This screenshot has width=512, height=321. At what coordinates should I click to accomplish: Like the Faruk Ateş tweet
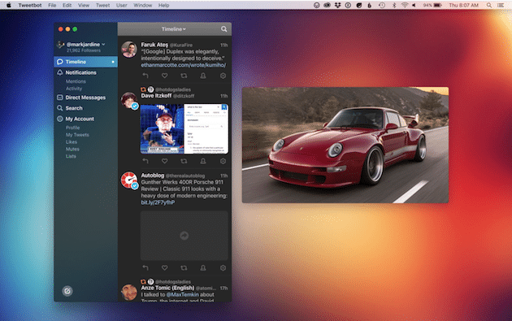click(x=164, y=76)
